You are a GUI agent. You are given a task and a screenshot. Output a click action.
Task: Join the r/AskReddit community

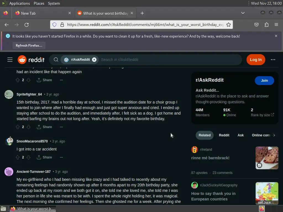pos(264,81)
